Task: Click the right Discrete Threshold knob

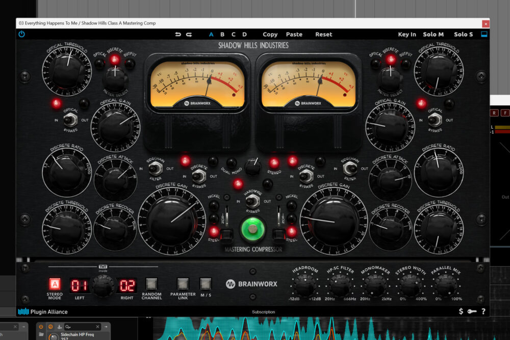Action: point(439,229)
